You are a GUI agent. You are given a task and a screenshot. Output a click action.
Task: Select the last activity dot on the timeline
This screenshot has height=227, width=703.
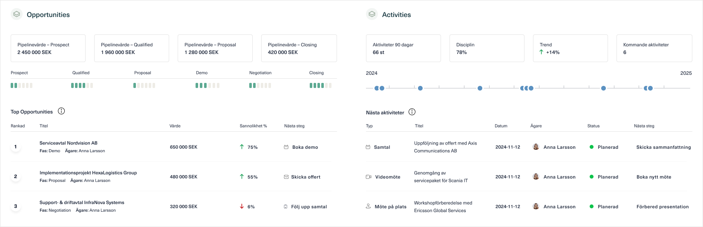pyautogui.click(x=650, y=88)
